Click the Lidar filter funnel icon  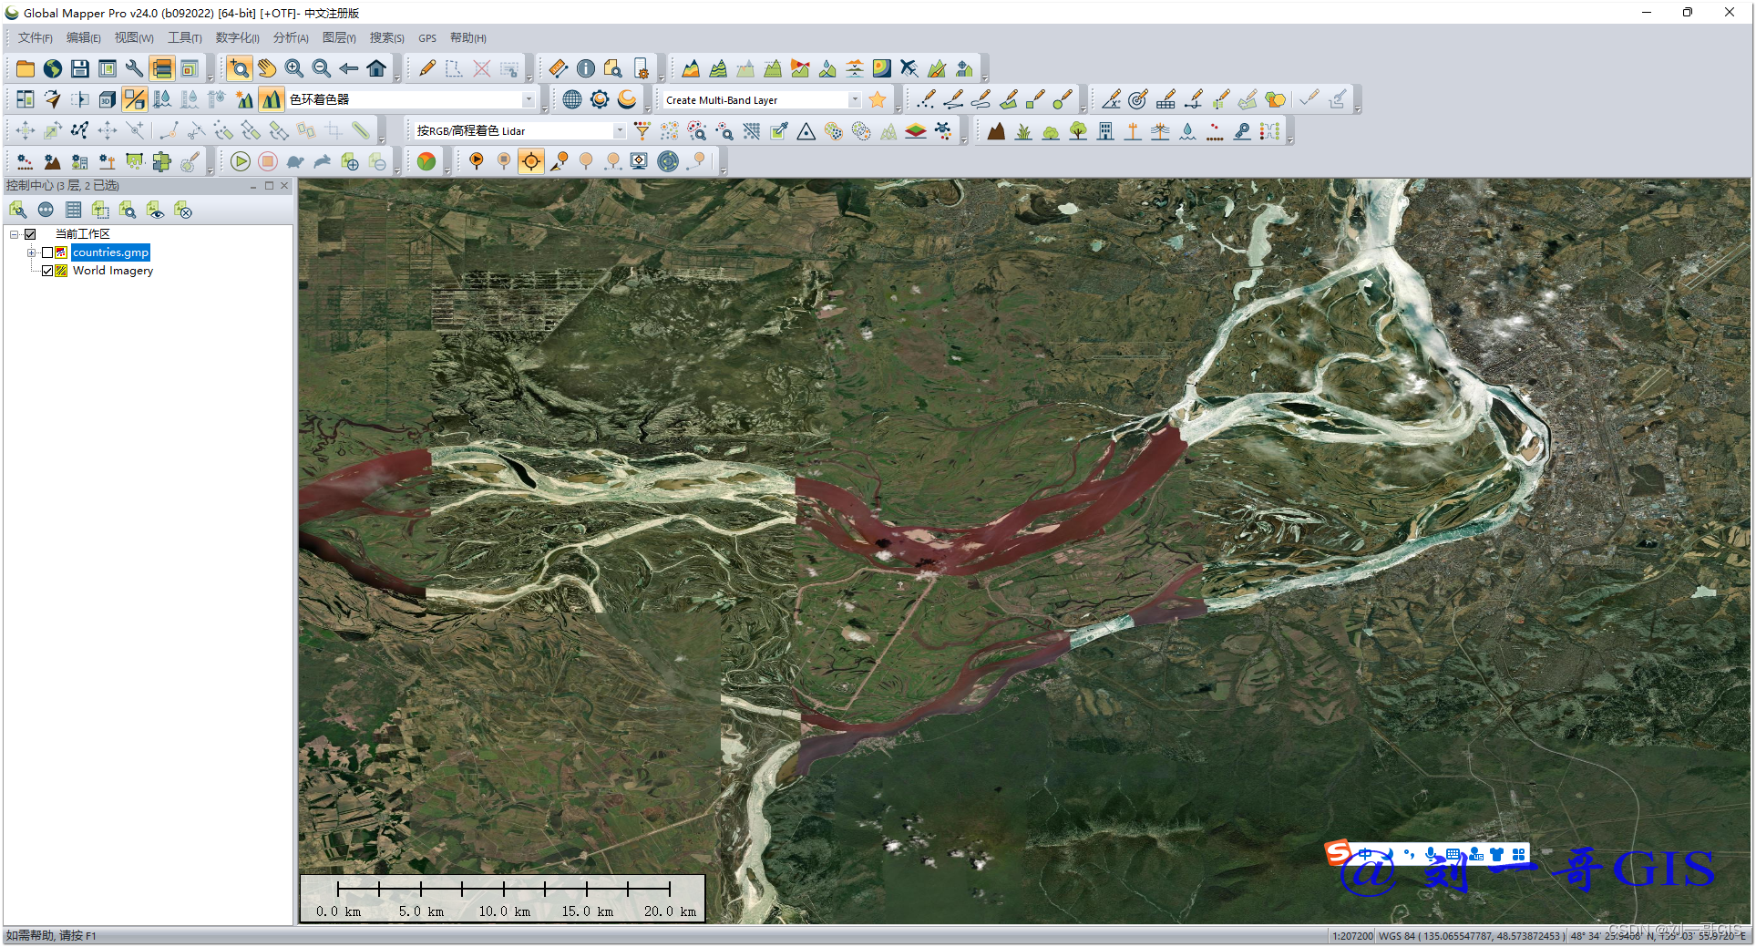point(642,130)
